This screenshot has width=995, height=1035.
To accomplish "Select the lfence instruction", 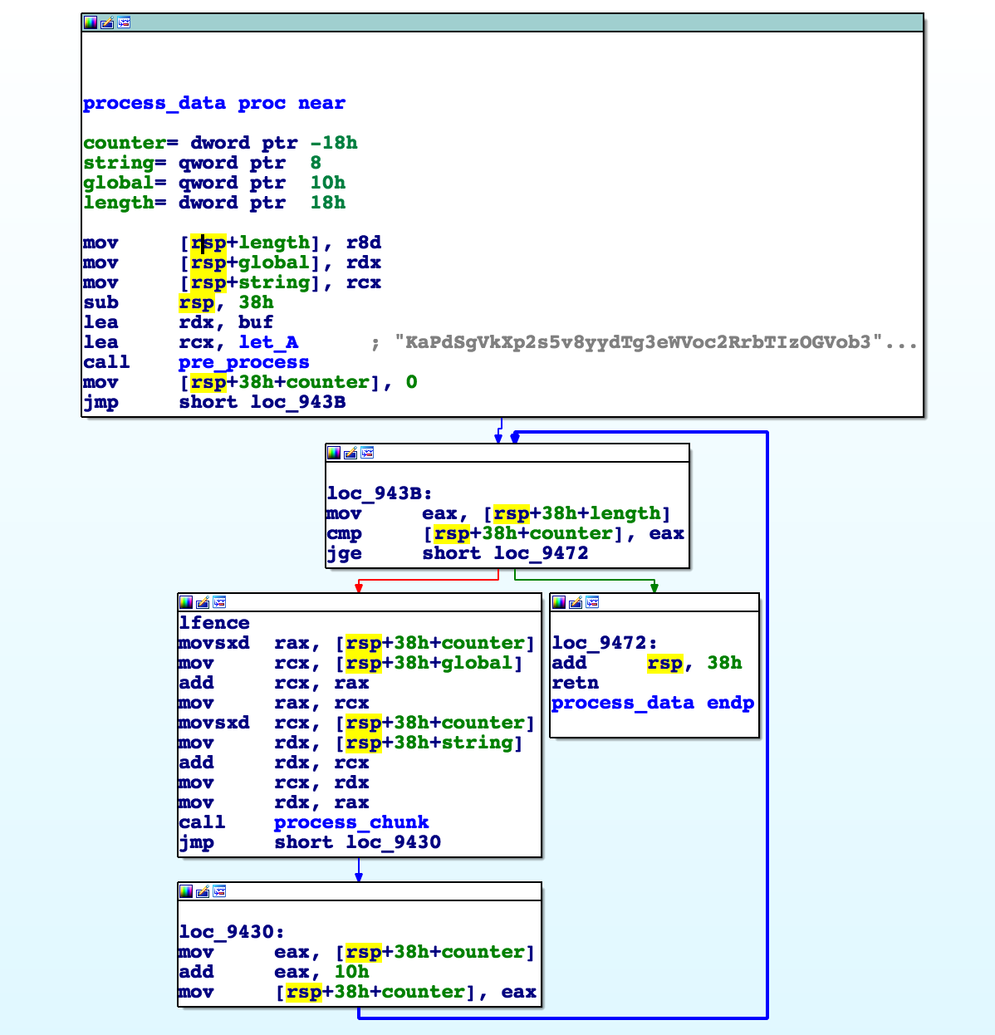I will pyautogui.click(x=214, y=623).
